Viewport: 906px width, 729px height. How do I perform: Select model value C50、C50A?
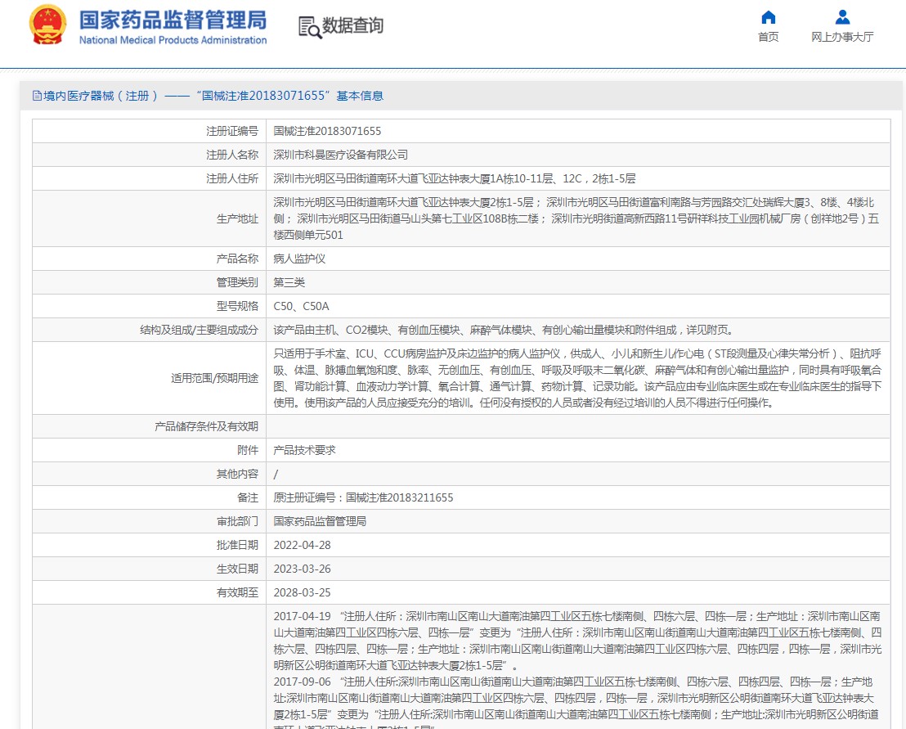[x=301, y=306]
